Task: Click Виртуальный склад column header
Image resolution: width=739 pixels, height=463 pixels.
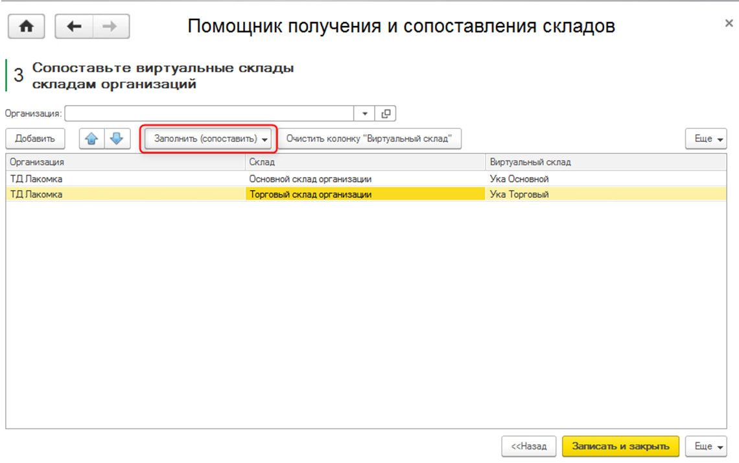Action: 604,162
